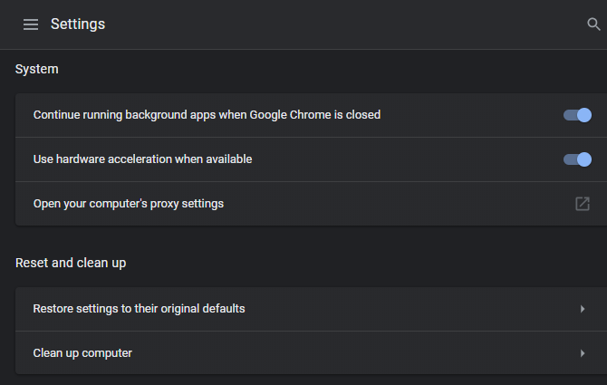Open your computer's proxy settings
The height and width of the screenshot is (385, 607).
click(x=128, y=204)
